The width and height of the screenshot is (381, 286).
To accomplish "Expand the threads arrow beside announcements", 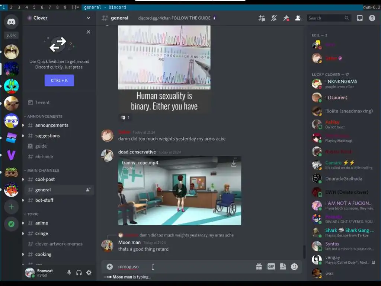I will pyautogui.click(x=23, y=125).
